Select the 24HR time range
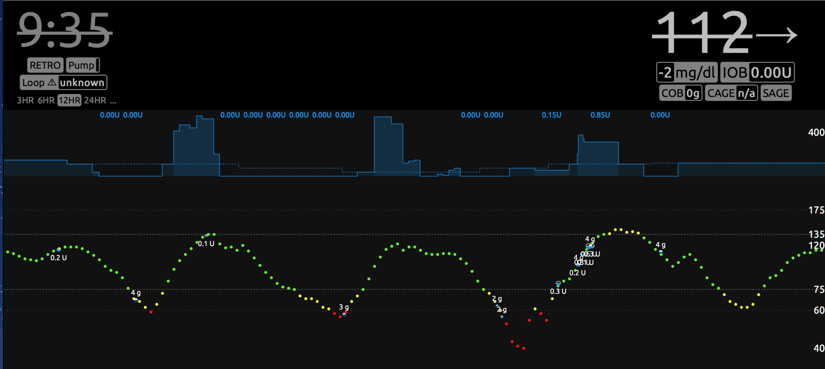 click(95, 100)
